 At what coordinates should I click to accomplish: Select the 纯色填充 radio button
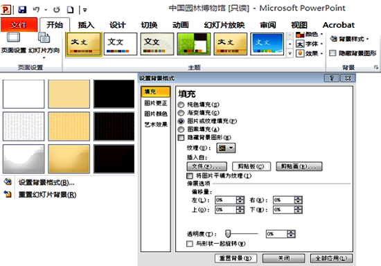(x=181, y=105)
